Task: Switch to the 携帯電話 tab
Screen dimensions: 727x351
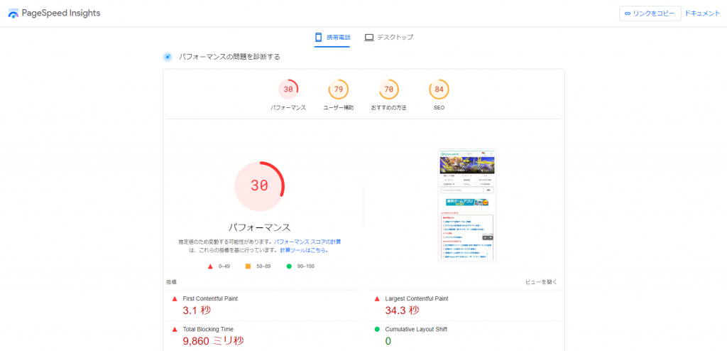Action: [333, 37]
